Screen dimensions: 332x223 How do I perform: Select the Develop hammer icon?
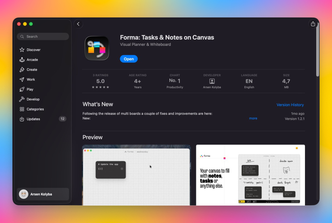(22, 99)
